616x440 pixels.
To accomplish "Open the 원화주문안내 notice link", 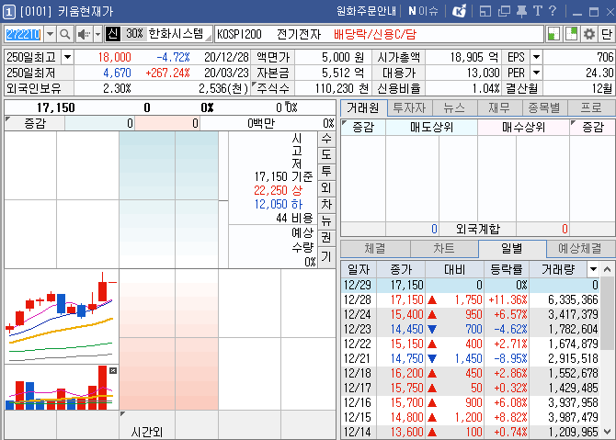I will coord(366,11).
